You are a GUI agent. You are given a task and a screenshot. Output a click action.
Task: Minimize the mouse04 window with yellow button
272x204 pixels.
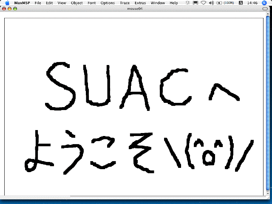(9, 8)
